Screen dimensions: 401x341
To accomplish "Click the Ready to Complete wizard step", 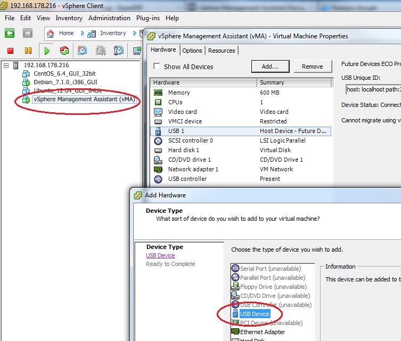I will point(170,264).
